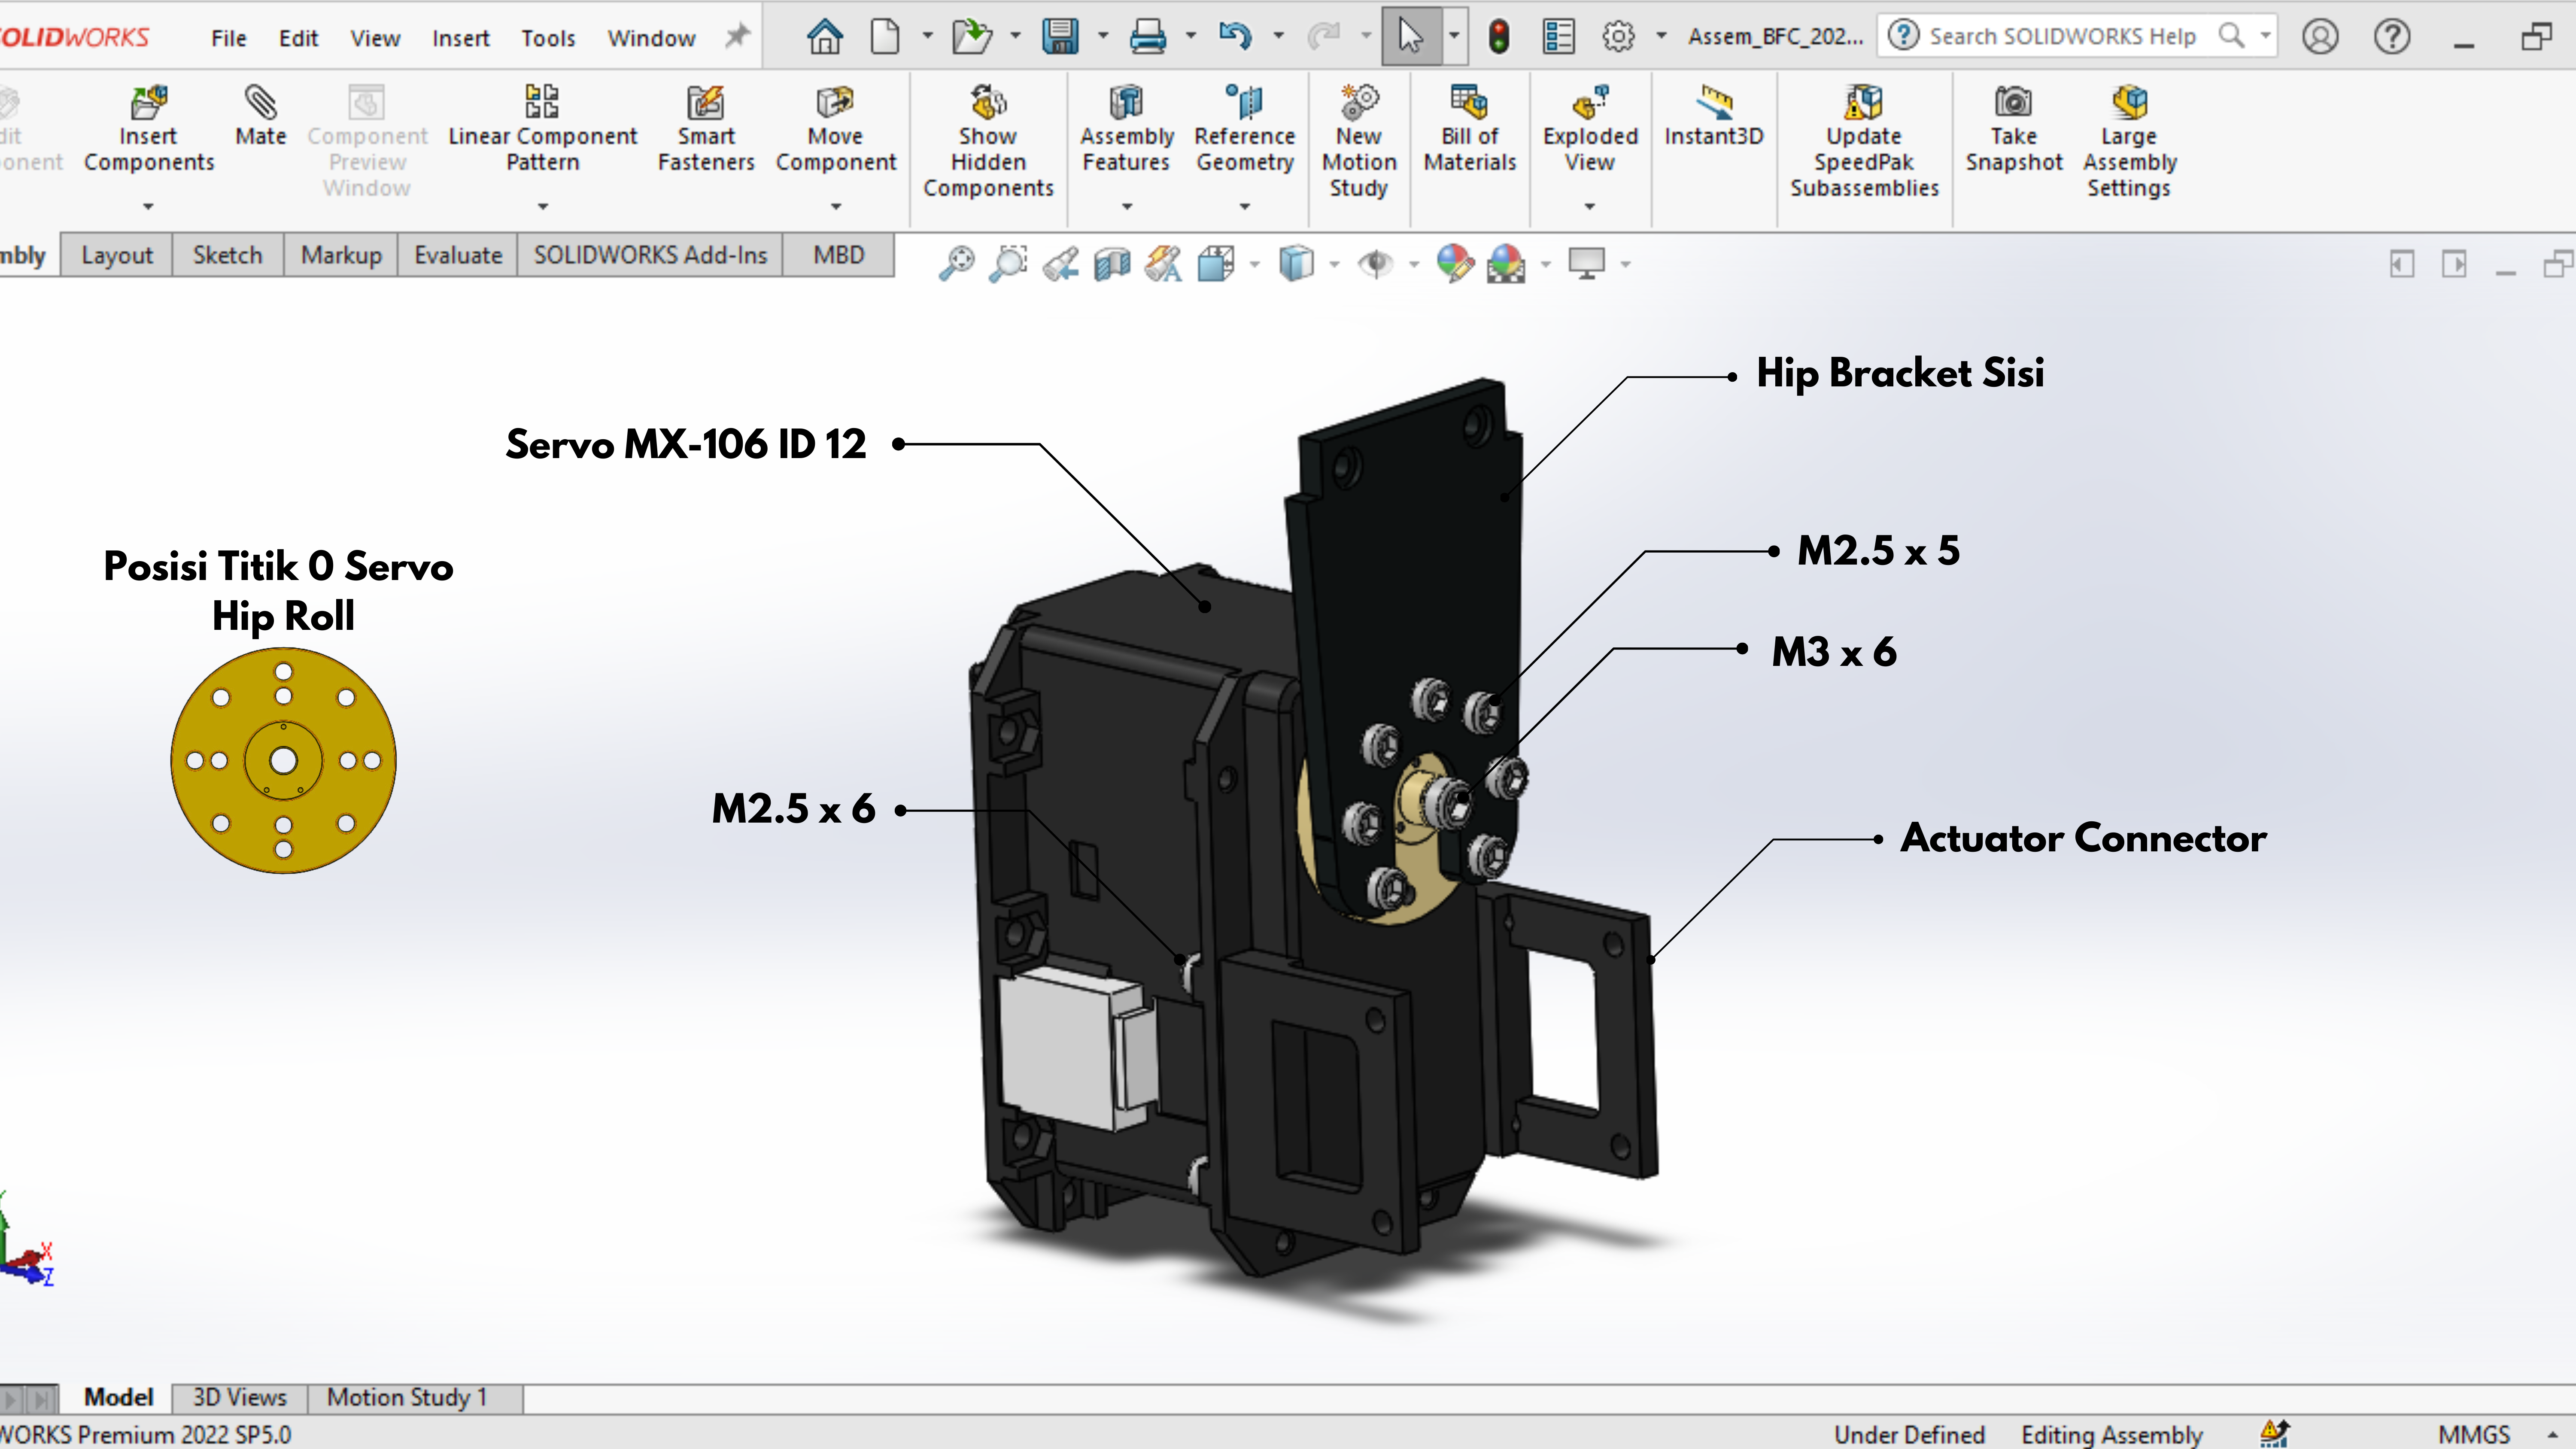Switch to the Evaluate tab
The width and height of the screenshot is (2576, 1449).
click(458, 255)
